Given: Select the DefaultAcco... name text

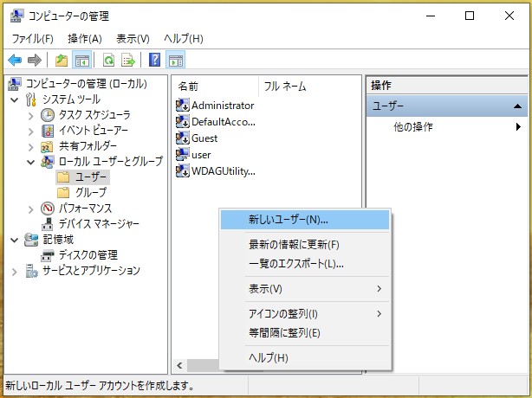Looking at the screenshot, I should point(224,122).
